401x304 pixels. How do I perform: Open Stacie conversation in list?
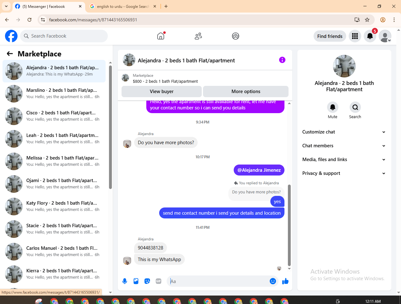pyautogui.click(x=54, y=229)
